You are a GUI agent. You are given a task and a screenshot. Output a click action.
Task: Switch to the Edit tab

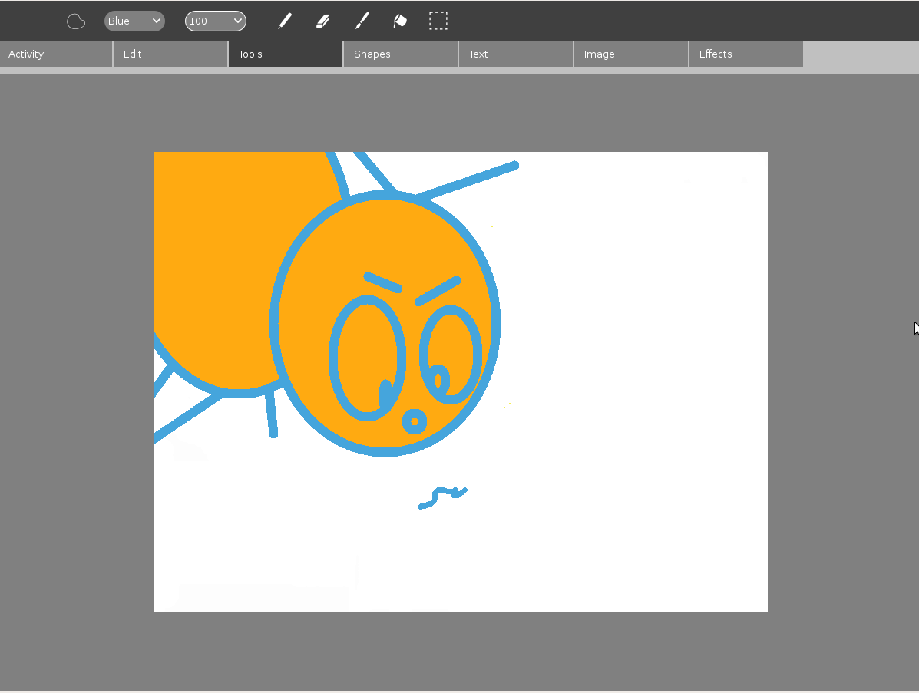tap(170, 54)
